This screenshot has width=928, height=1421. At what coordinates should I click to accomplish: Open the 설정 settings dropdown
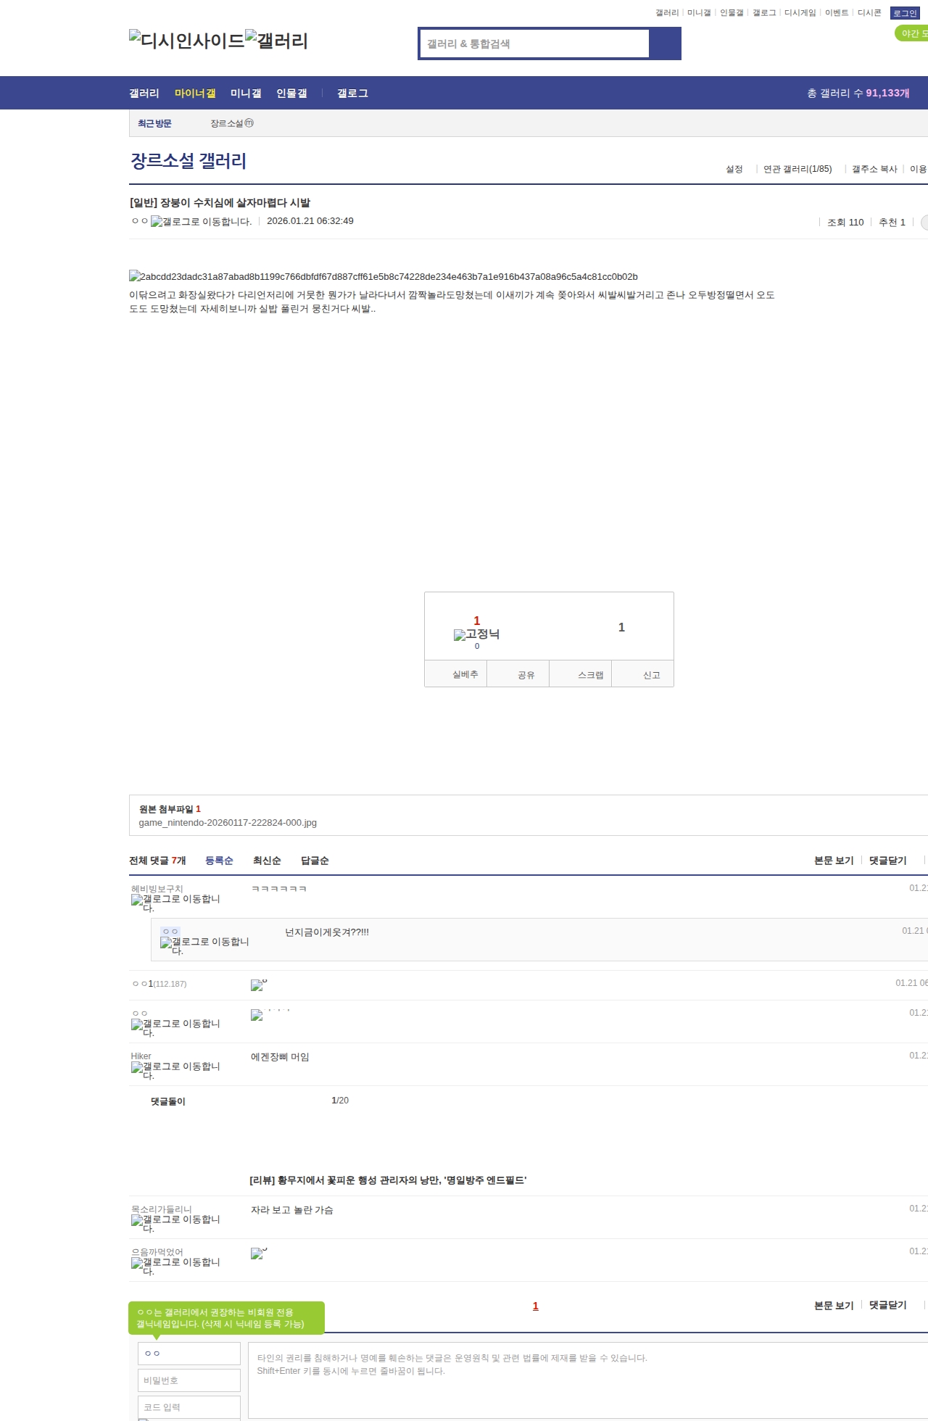point(734,169)
